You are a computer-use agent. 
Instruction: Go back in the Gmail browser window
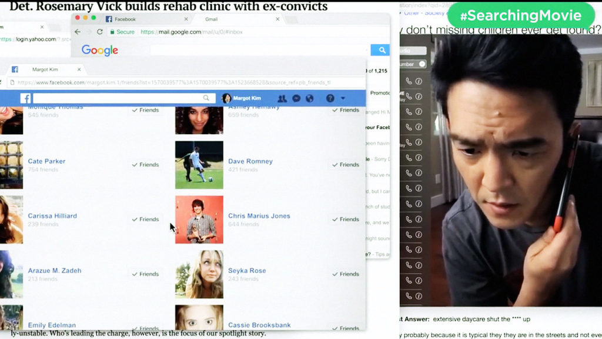click(x=78, y=32)
